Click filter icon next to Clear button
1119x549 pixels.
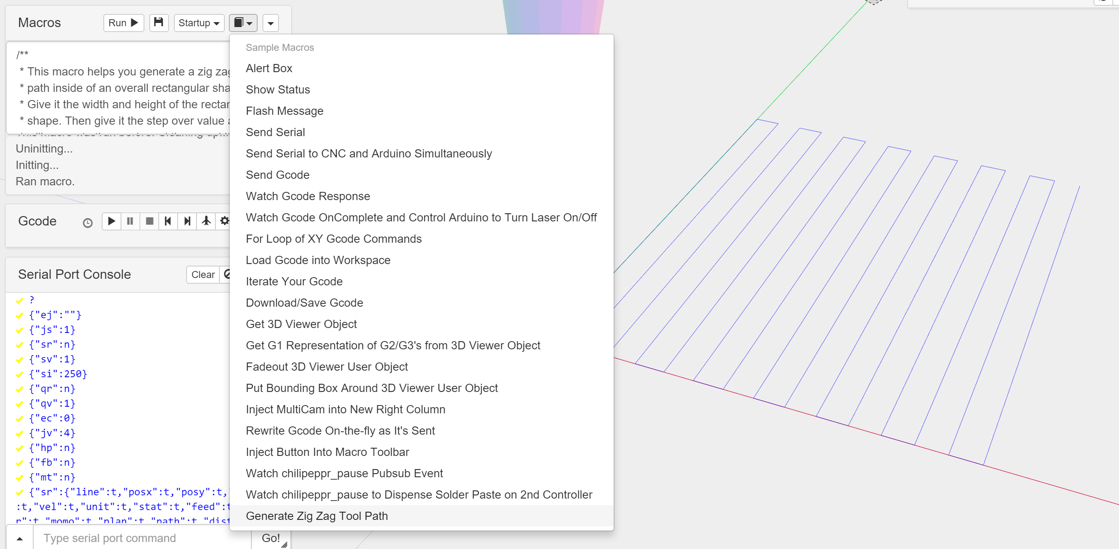tap(226, 274)
